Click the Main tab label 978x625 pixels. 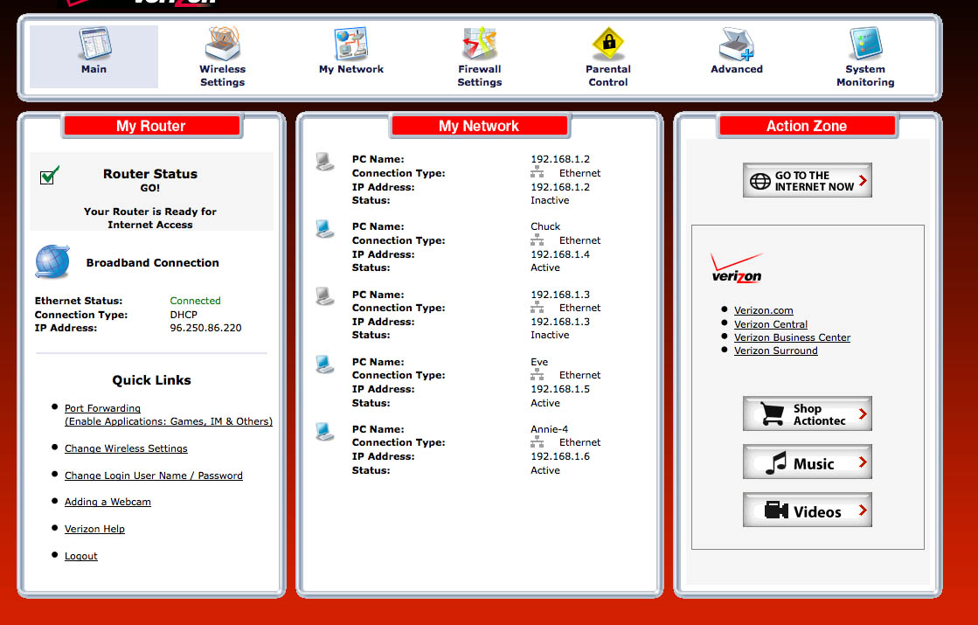[x=94, y=69]
